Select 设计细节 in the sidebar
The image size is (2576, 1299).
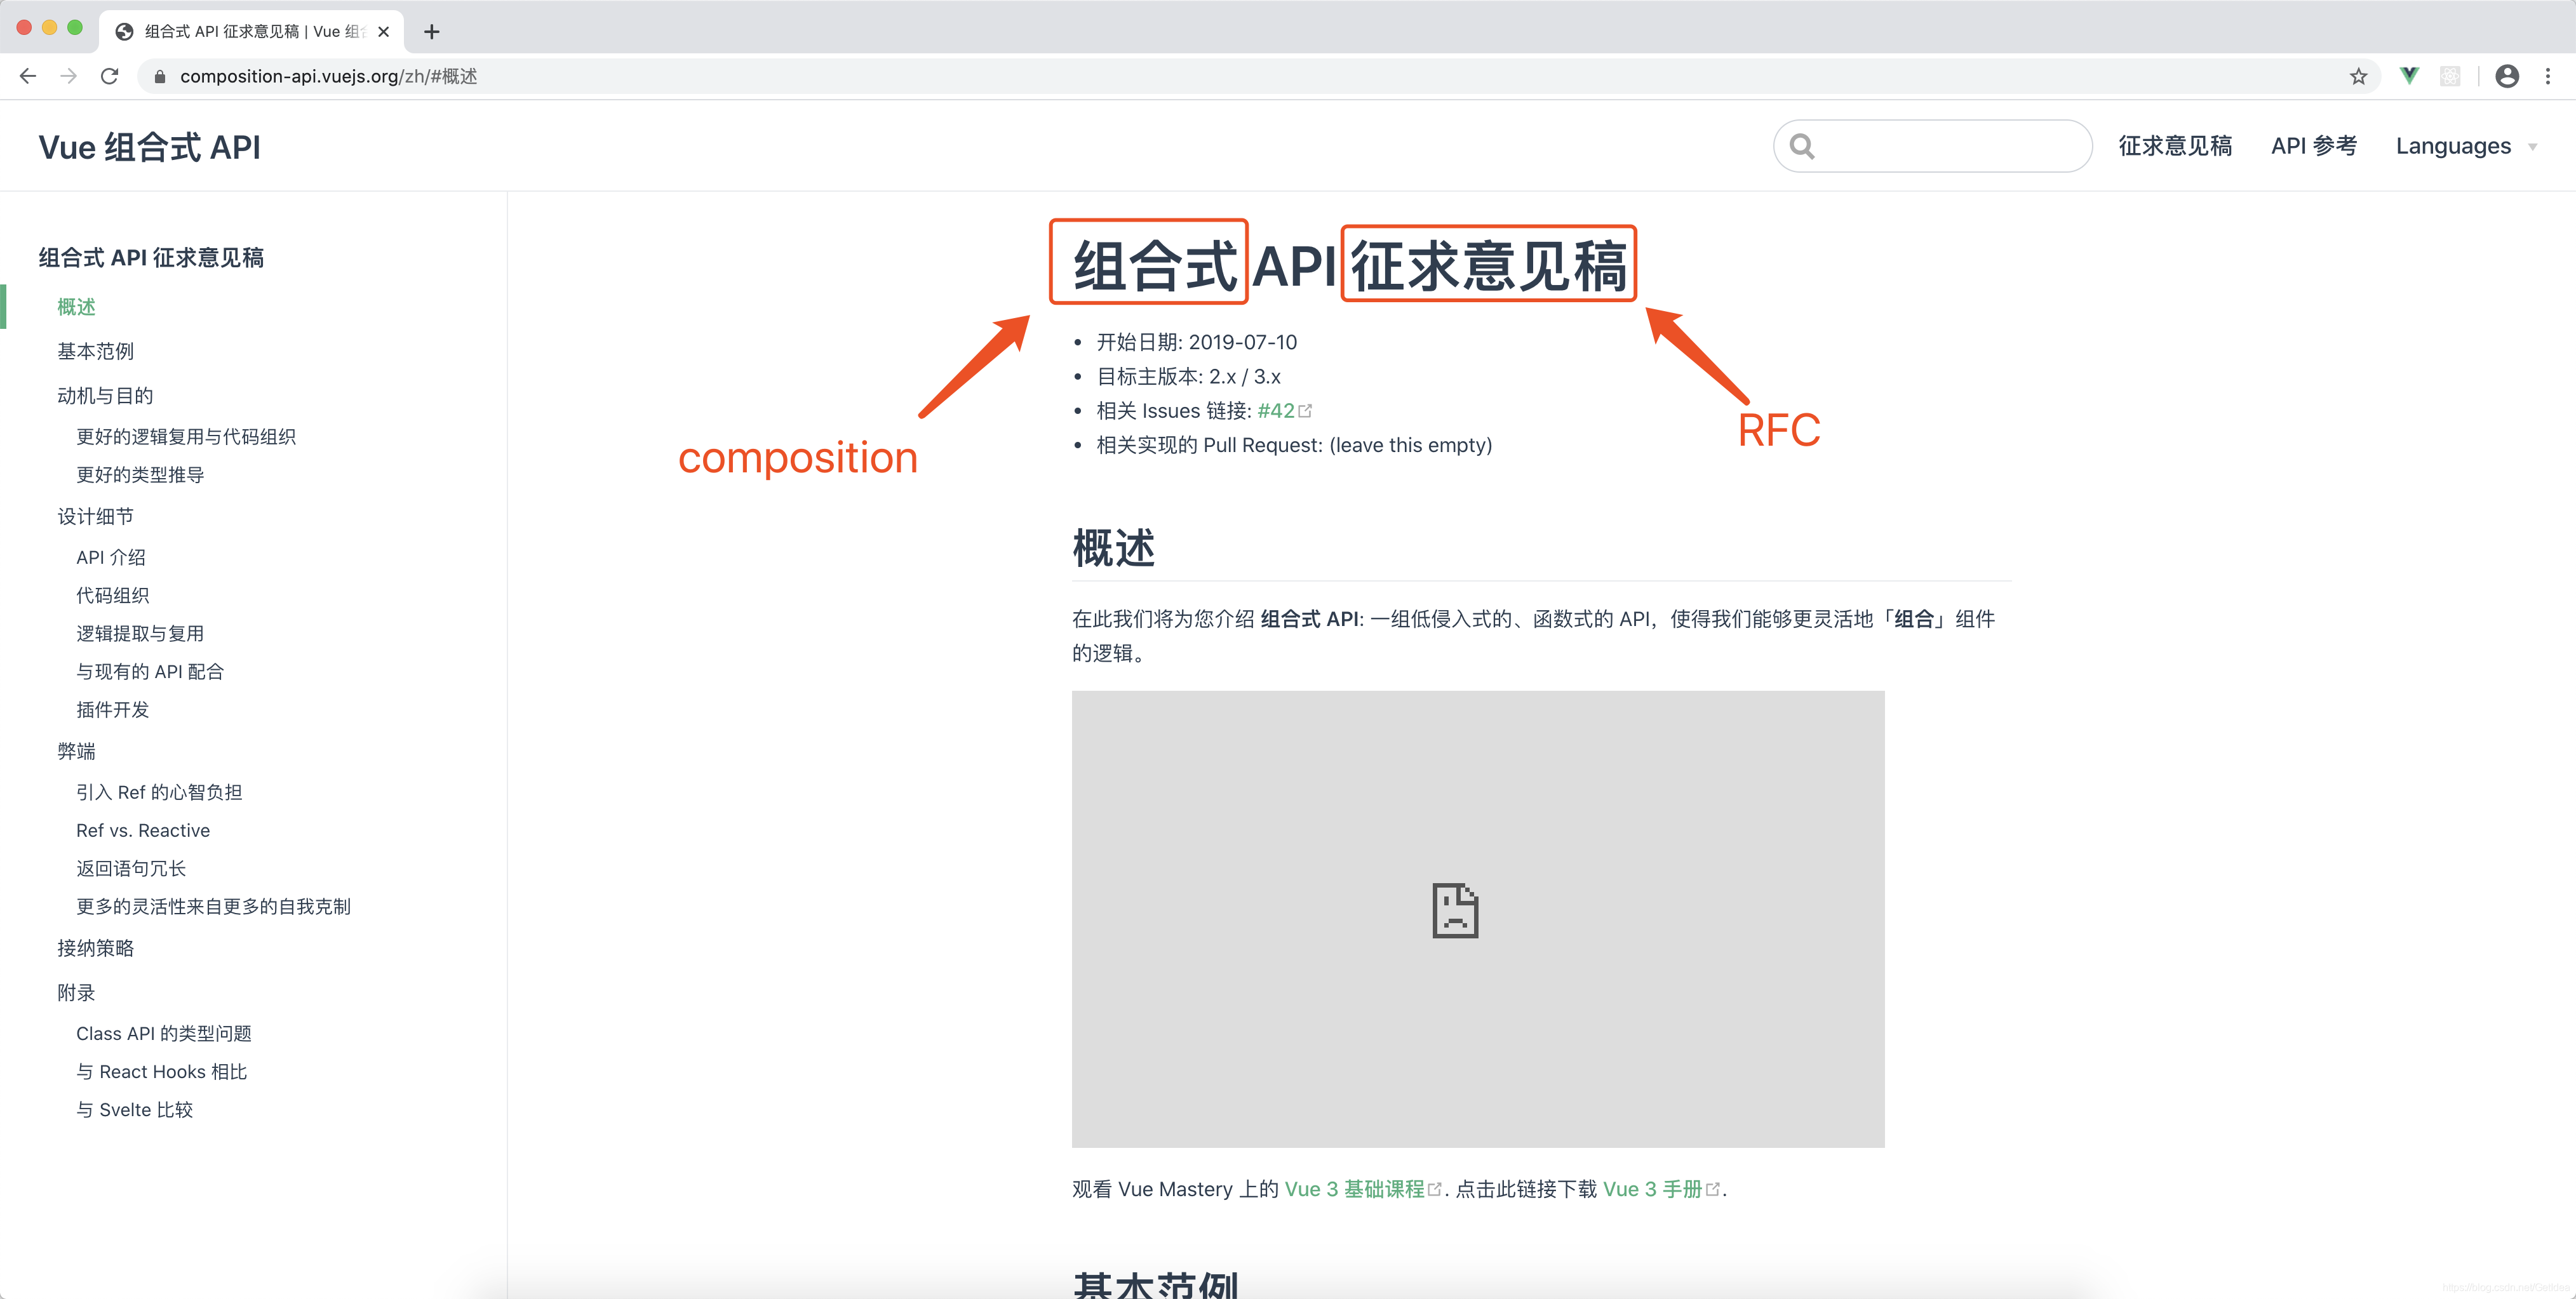coord(95,517)
